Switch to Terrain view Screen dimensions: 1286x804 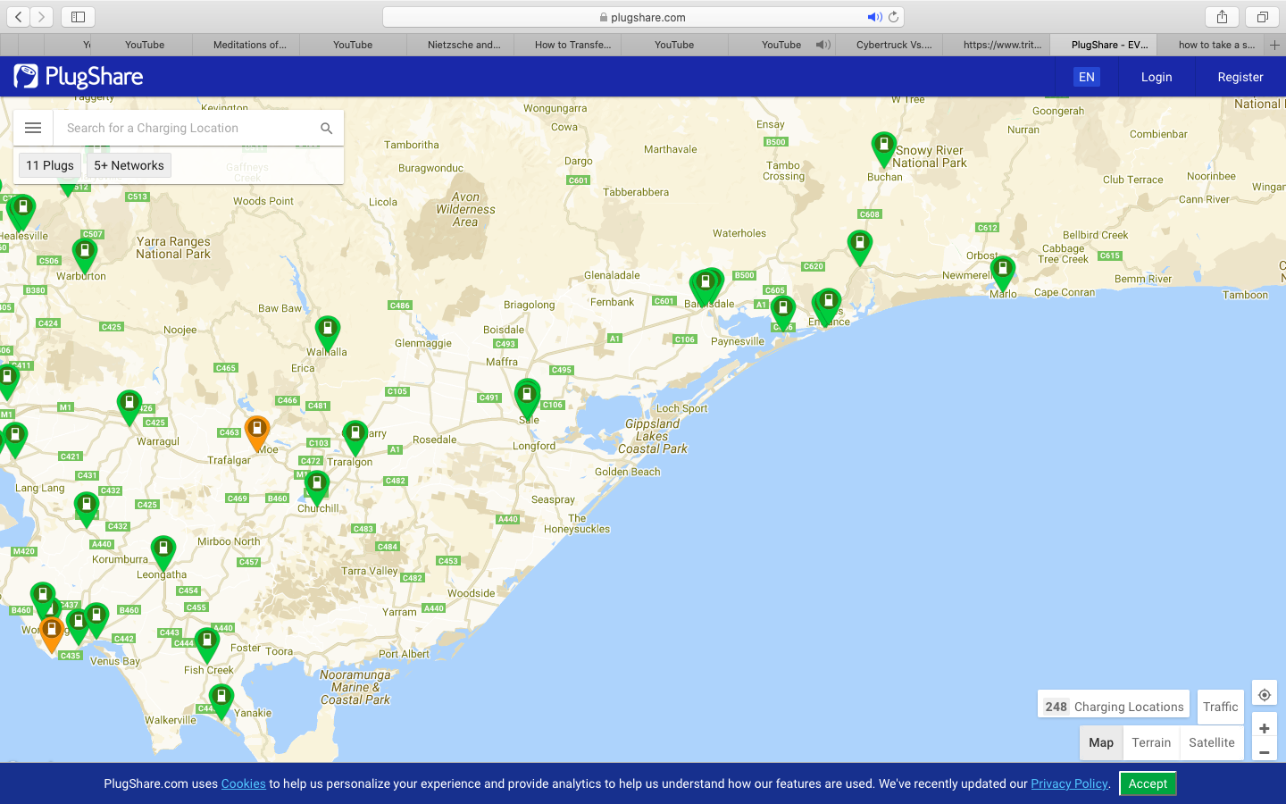(1151, 742)
